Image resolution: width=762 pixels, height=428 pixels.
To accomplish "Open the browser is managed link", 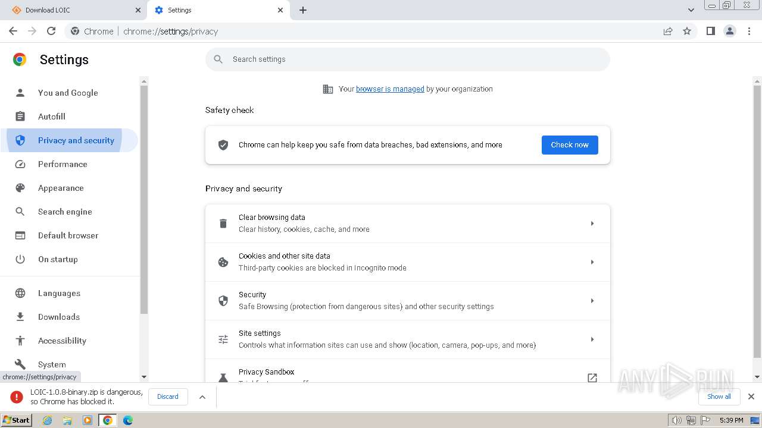I will (x=390, y=89).
